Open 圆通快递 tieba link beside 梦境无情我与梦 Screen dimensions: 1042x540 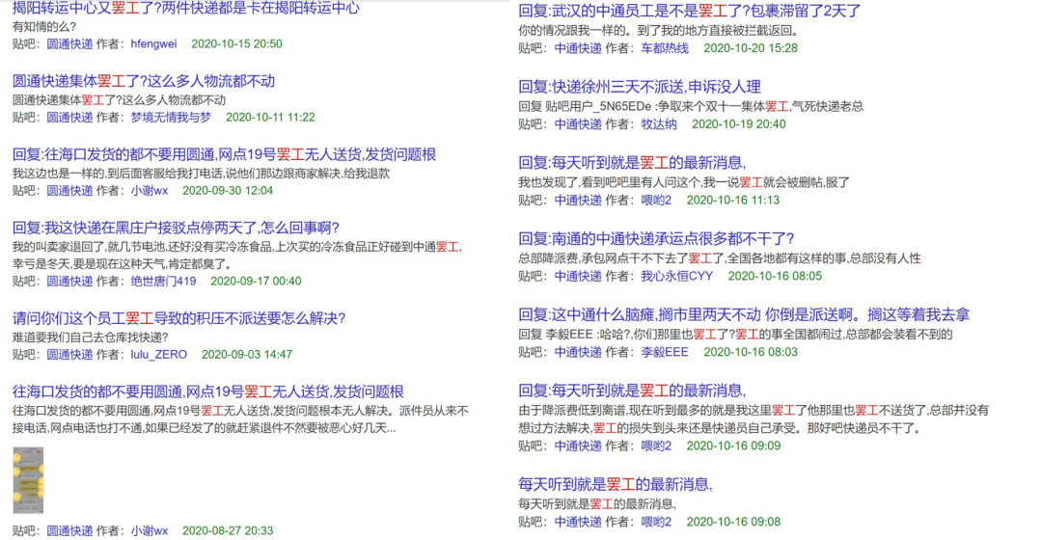coord(69,117)
